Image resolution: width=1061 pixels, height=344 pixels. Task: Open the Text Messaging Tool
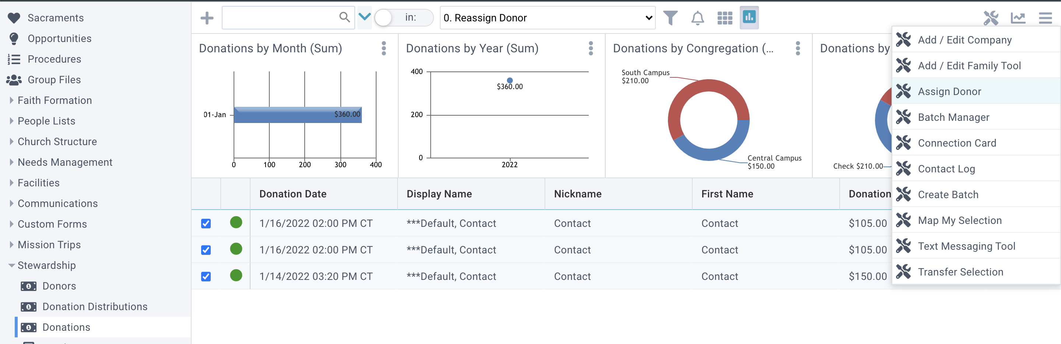click(967, 246)
